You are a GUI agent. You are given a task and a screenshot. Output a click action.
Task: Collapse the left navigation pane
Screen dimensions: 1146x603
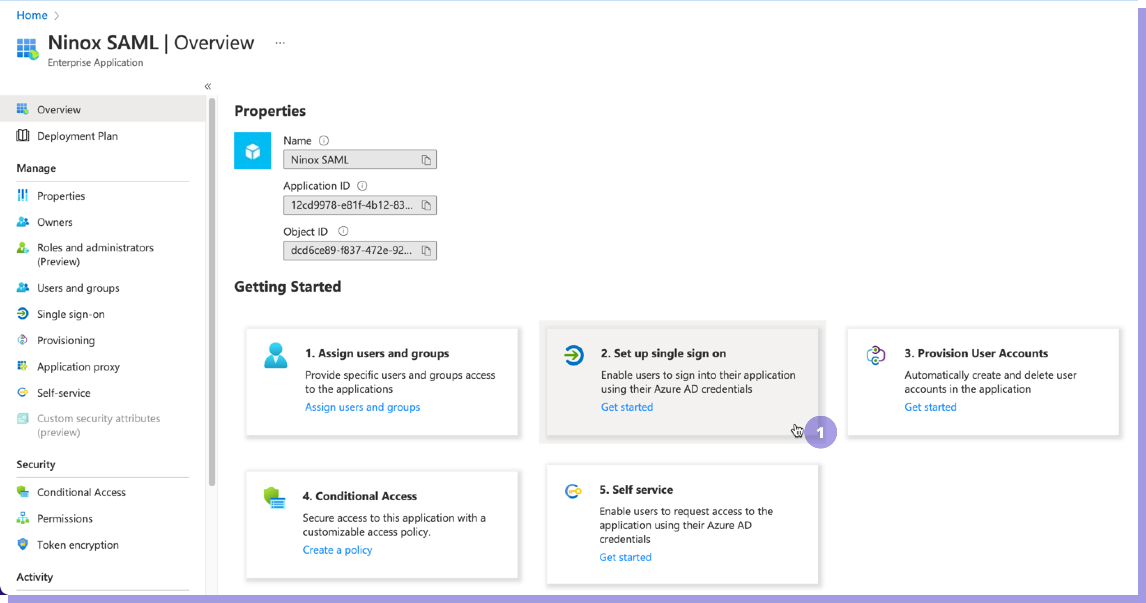coord(208,86)
